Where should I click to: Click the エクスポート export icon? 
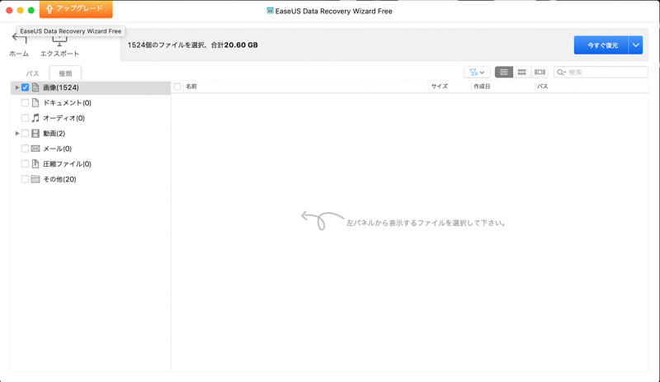click(59, 41)
